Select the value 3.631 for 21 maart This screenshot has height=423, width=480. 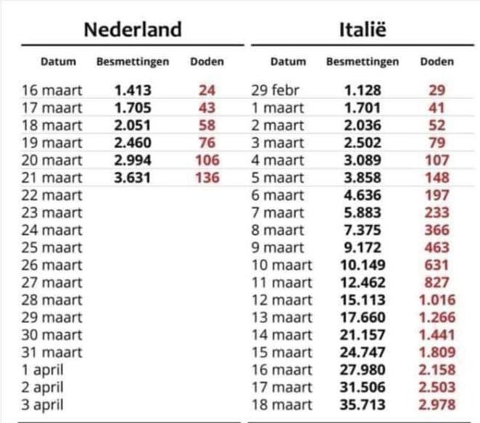pos(133,178)
